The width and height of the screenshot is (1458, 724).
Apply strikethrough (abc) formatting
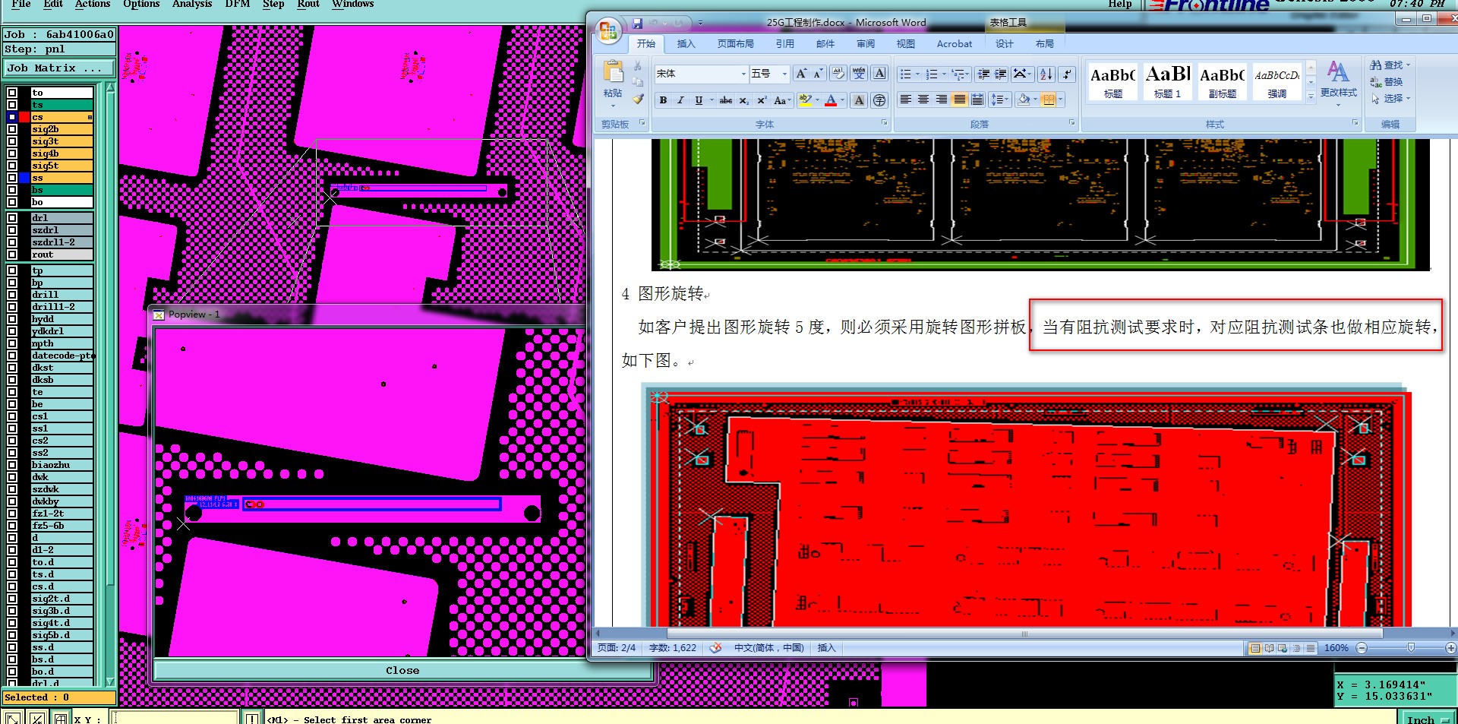[x=726, y=100]
